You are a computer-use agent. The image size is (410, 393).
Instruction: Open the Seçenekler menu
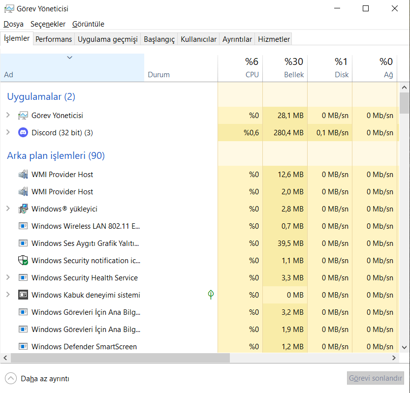tap(48, 24)
